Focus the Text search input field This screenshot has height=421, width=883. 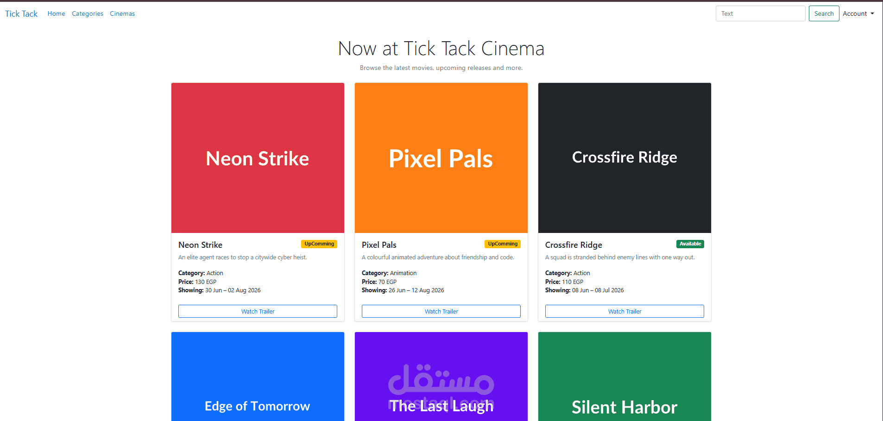760,13
